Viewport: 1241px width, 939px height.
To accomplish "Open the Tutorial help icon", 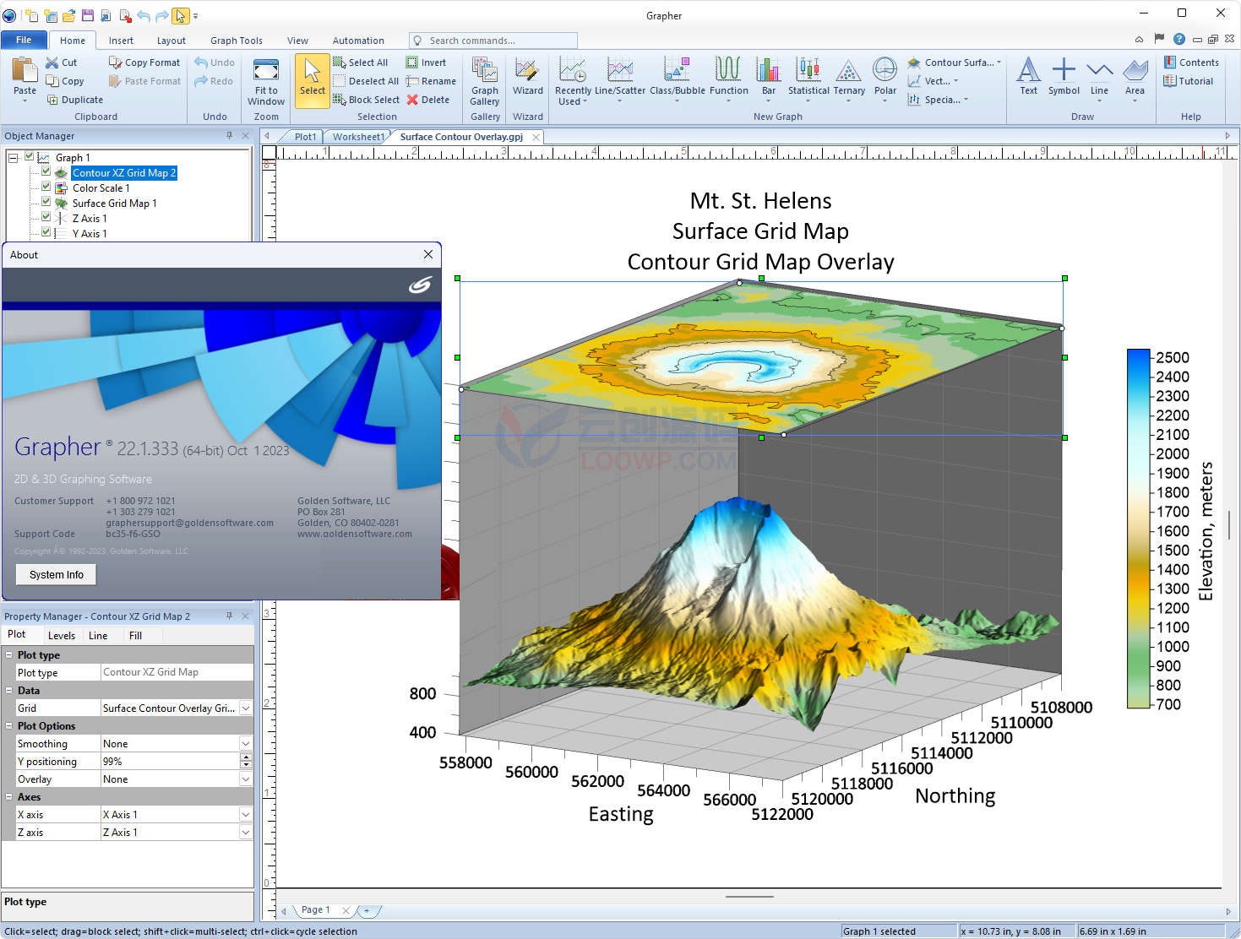I will tap(1170, 81).
